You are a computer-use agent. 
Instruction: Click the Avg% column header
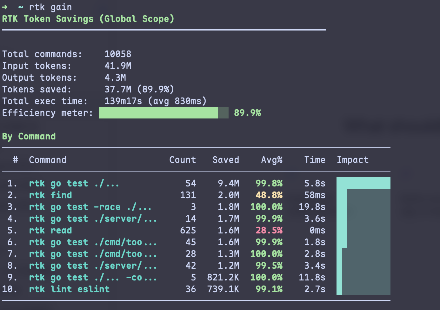[272, 160]
